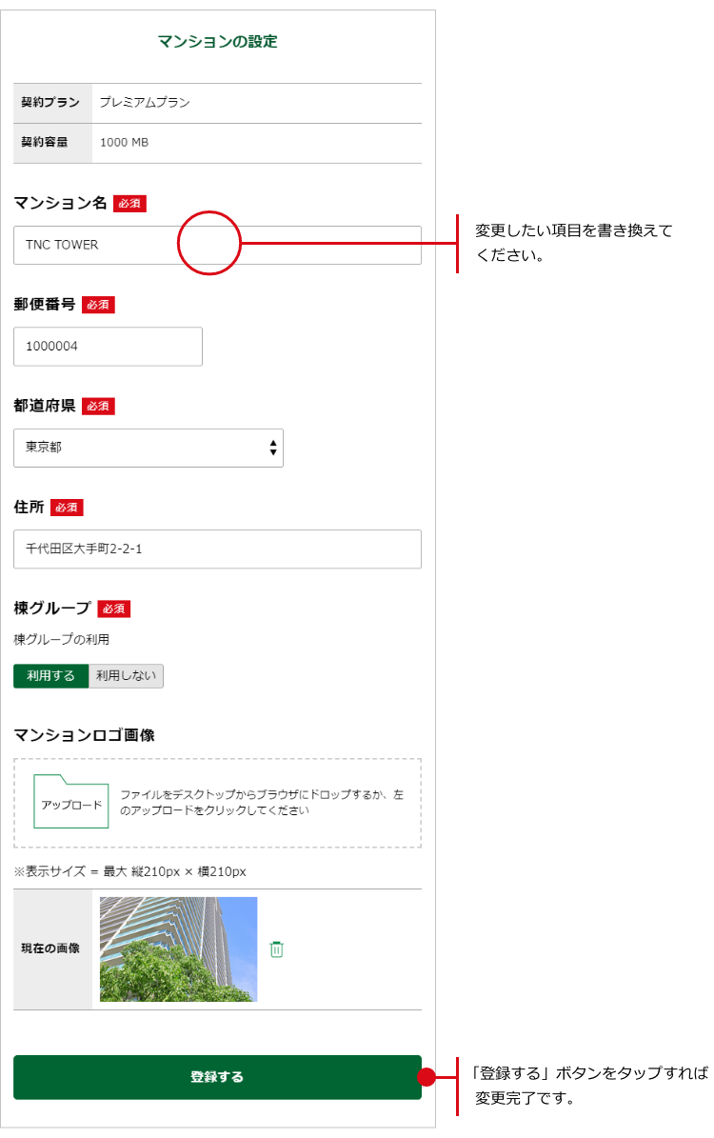Click the 必須 badge beside 棟グループ

tap(113, 609)
